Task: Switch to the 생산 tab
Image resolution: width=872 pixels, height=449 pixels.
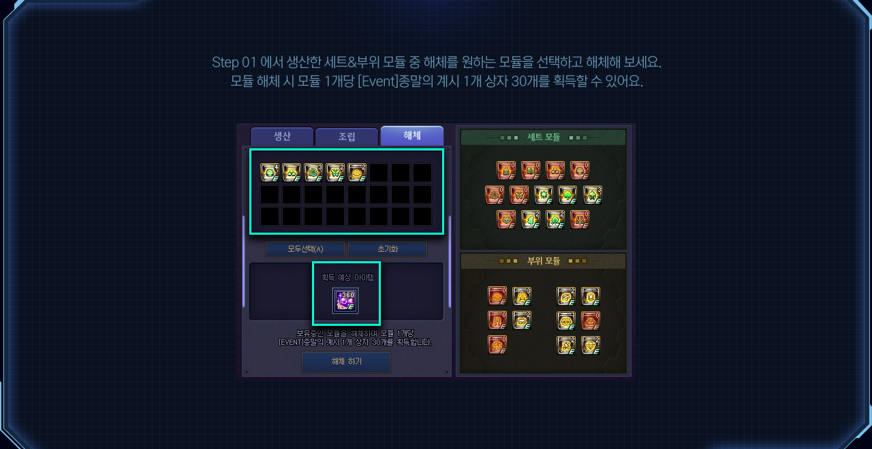Action: [282, 136]
